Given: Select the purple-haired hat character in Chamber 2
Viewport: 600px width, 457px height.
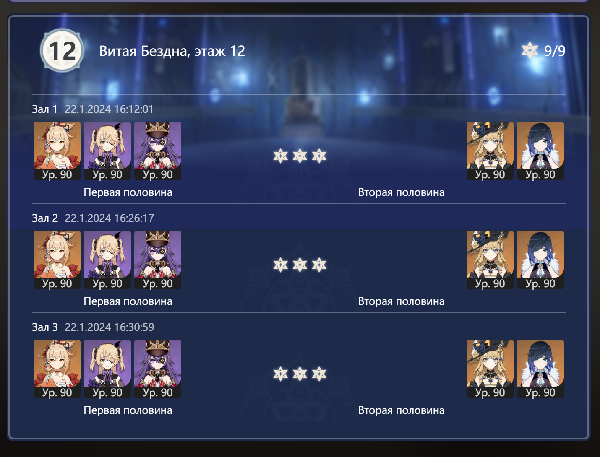Looking at the screenshot, I should 158,260.
